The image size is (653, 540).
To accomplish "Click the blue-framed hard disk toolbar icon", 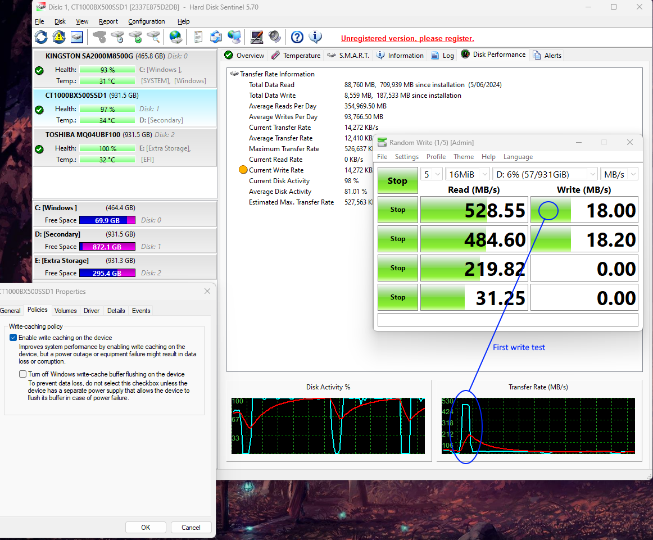I will coord(77,37).
